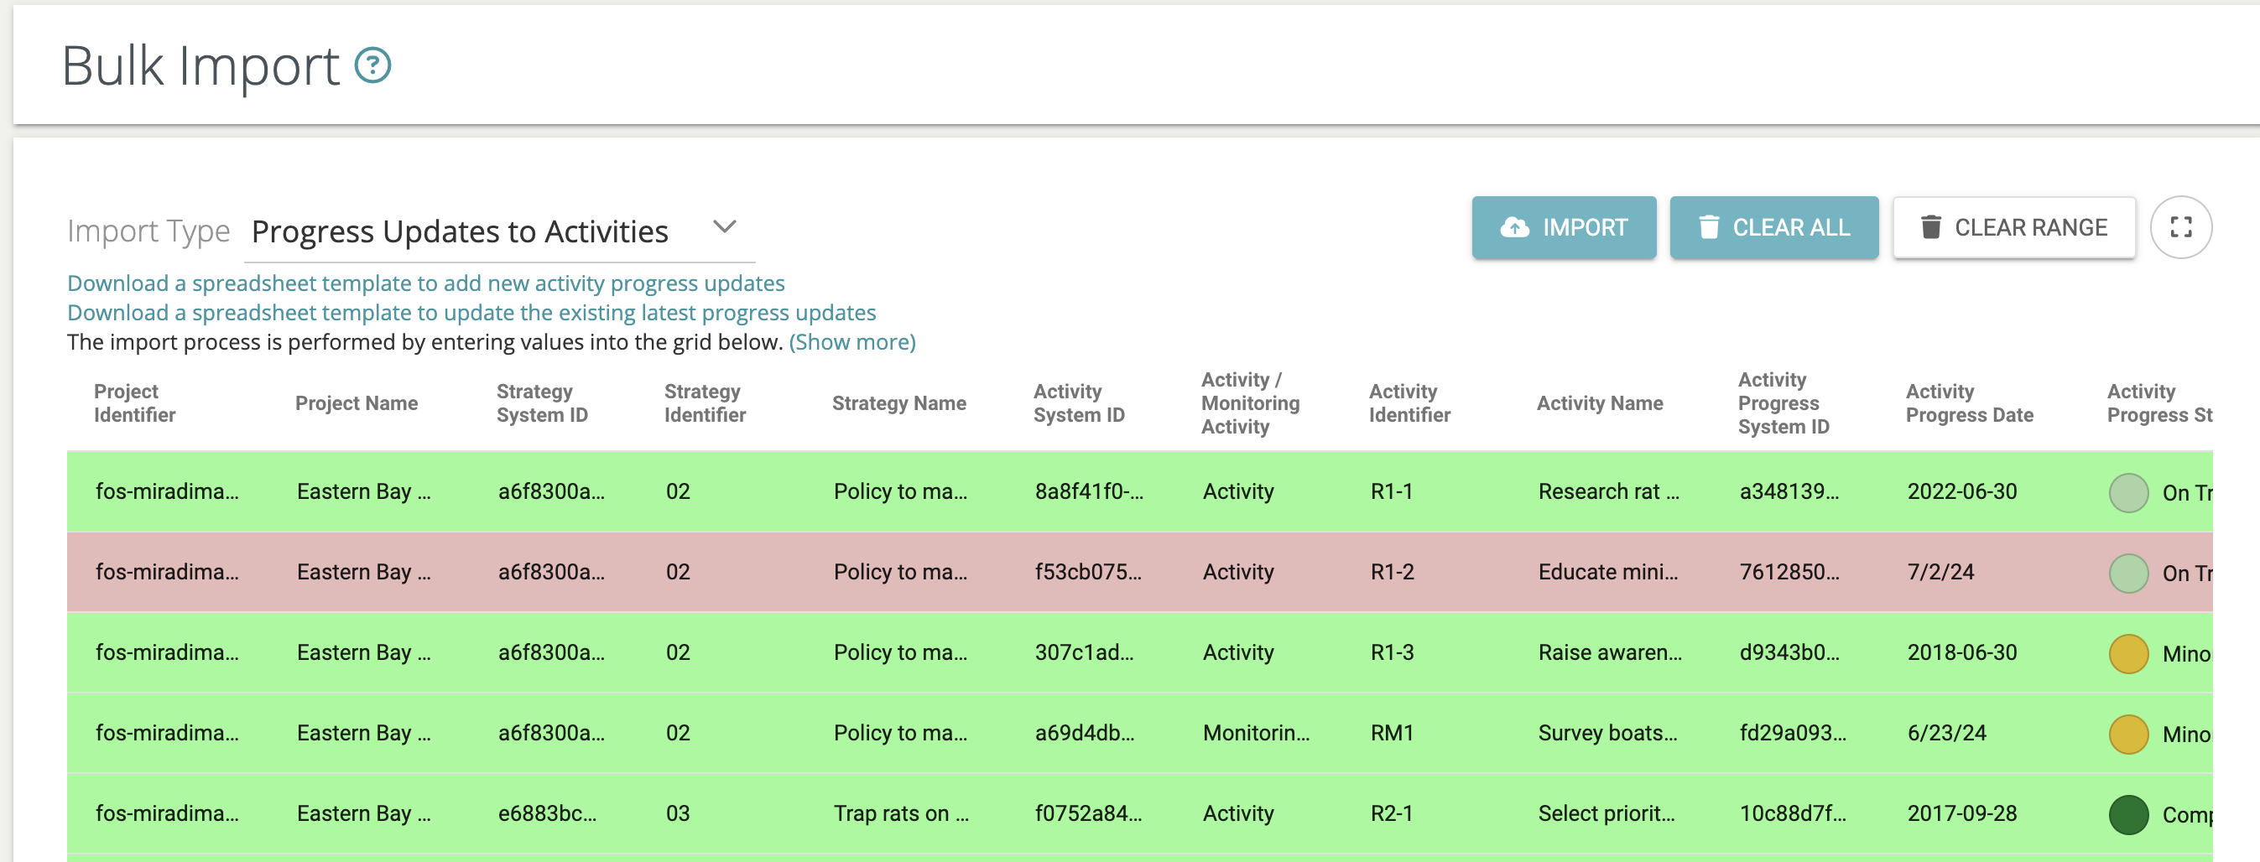Click the Activity Progress Date column header

click(x=1971, y=403)
